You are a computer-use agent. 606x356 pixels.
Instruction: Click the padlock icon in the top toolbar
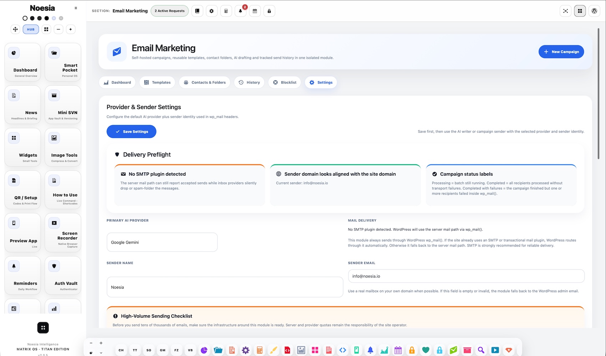point(269,11)
